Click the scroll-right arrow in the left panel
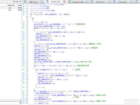This screenshot has height=105, width=140. pos(21,100)
